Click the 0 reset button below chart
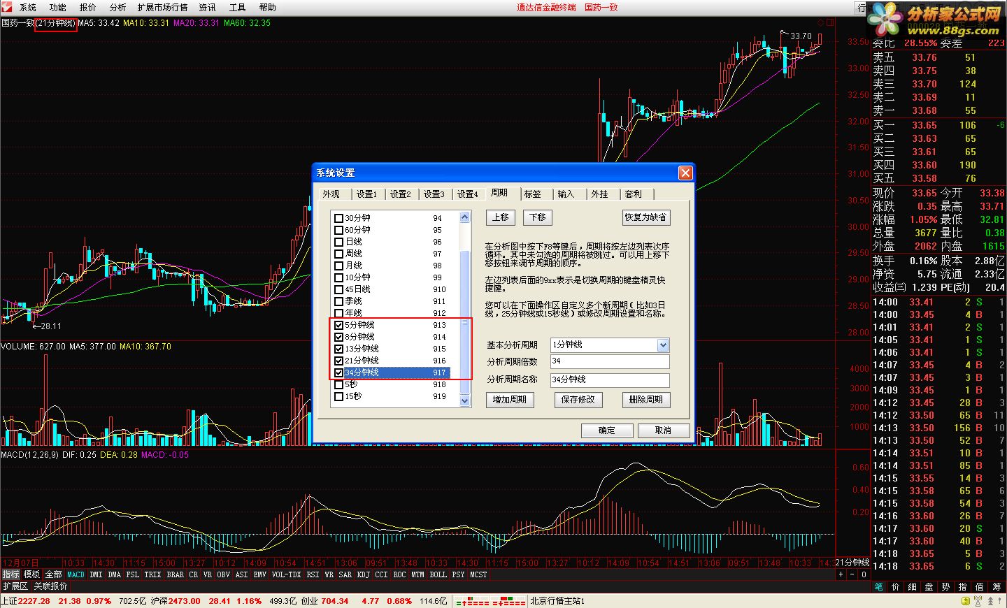Viewport: 1007px width, 608px height. (864, 574)
